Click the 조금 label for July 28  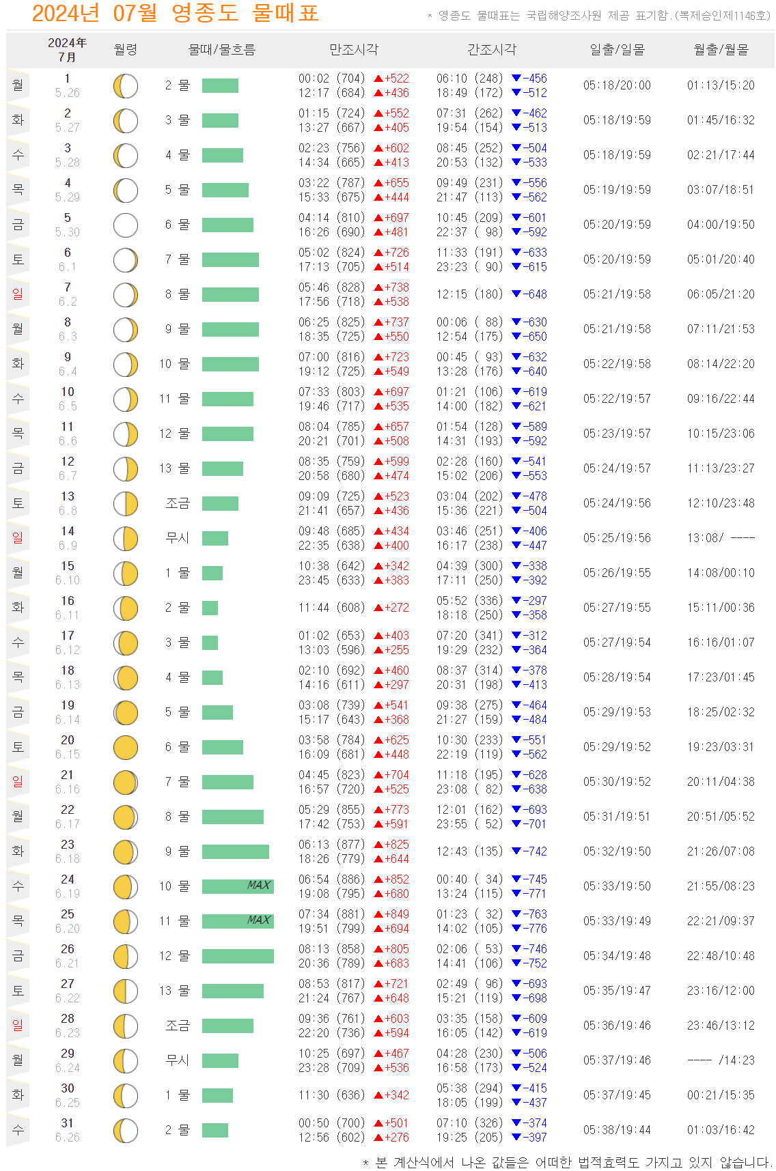[178, 1026]
